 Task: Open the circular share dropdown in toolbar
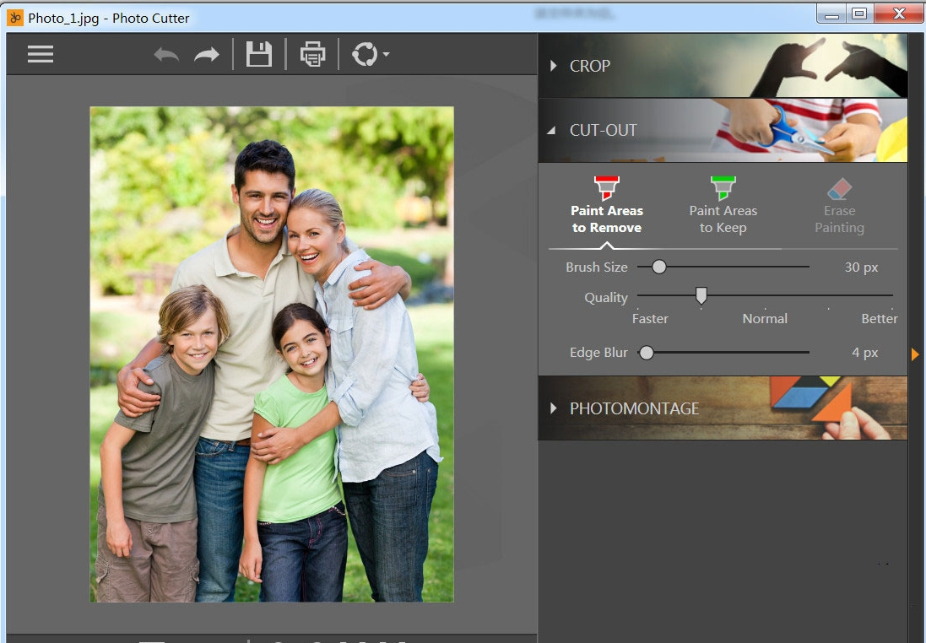coord(370,55)
